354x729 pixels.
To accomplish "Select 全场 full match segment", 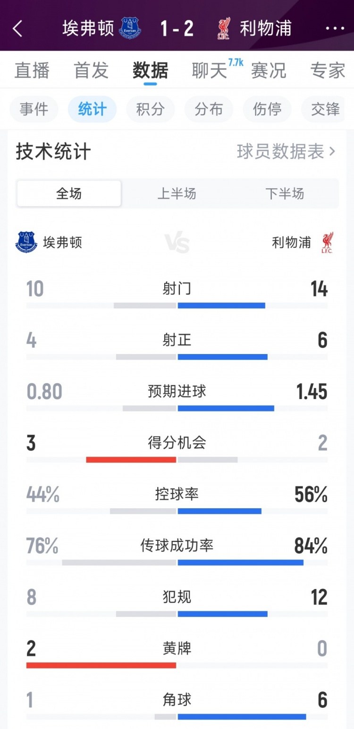I will [69, 193].
